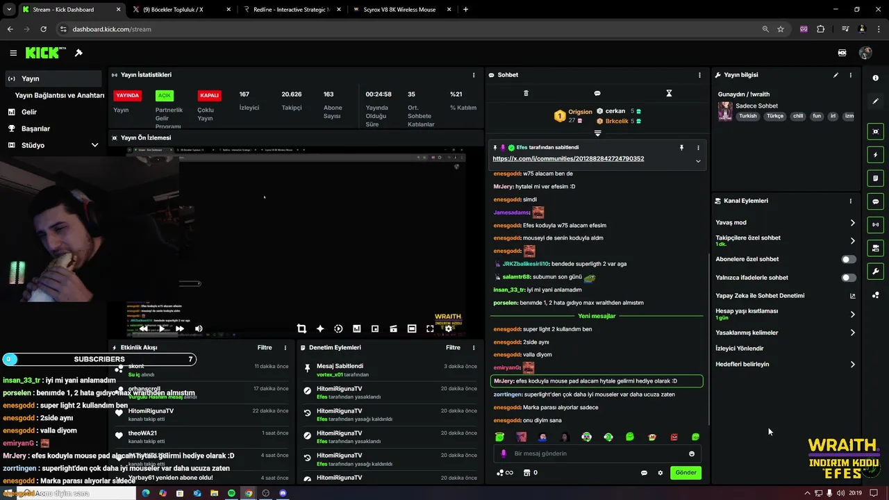Image resolution: width=889 pixels, height=500 pixels.
Task: Open the profile avatar at top right
Action: (865, 53)
